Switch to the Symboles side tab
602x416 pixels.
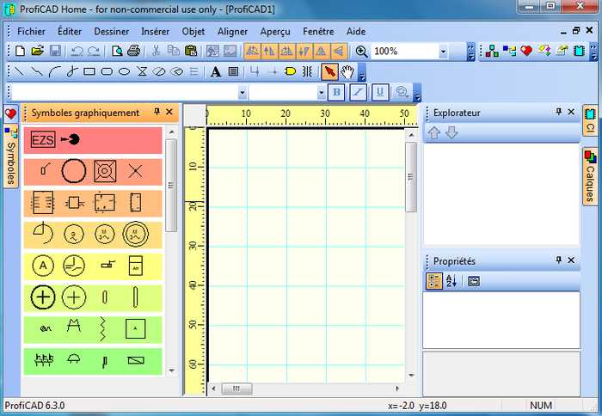pyautogui.click(x=10, y=155)
